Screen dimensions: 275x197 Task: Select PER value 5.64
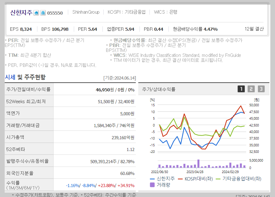(x=92, y=29)
